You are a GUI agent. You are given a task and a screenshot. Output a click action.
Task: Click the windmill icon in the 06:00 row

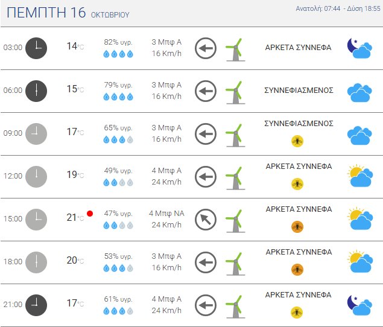[x=234, y=91]
